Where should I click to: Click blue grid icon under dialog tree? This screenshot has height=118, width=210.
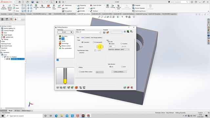point(58,60)
